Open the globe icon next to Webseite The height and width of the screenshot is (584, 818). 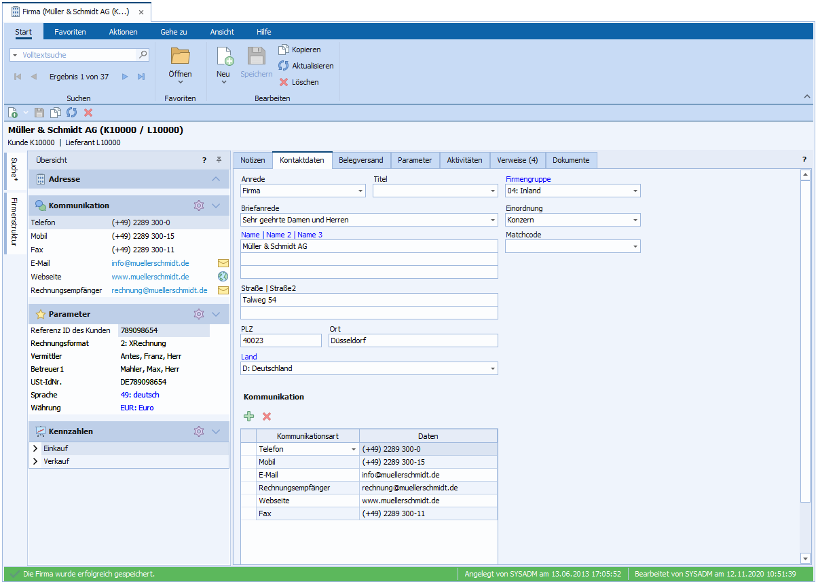coord(223,277)
